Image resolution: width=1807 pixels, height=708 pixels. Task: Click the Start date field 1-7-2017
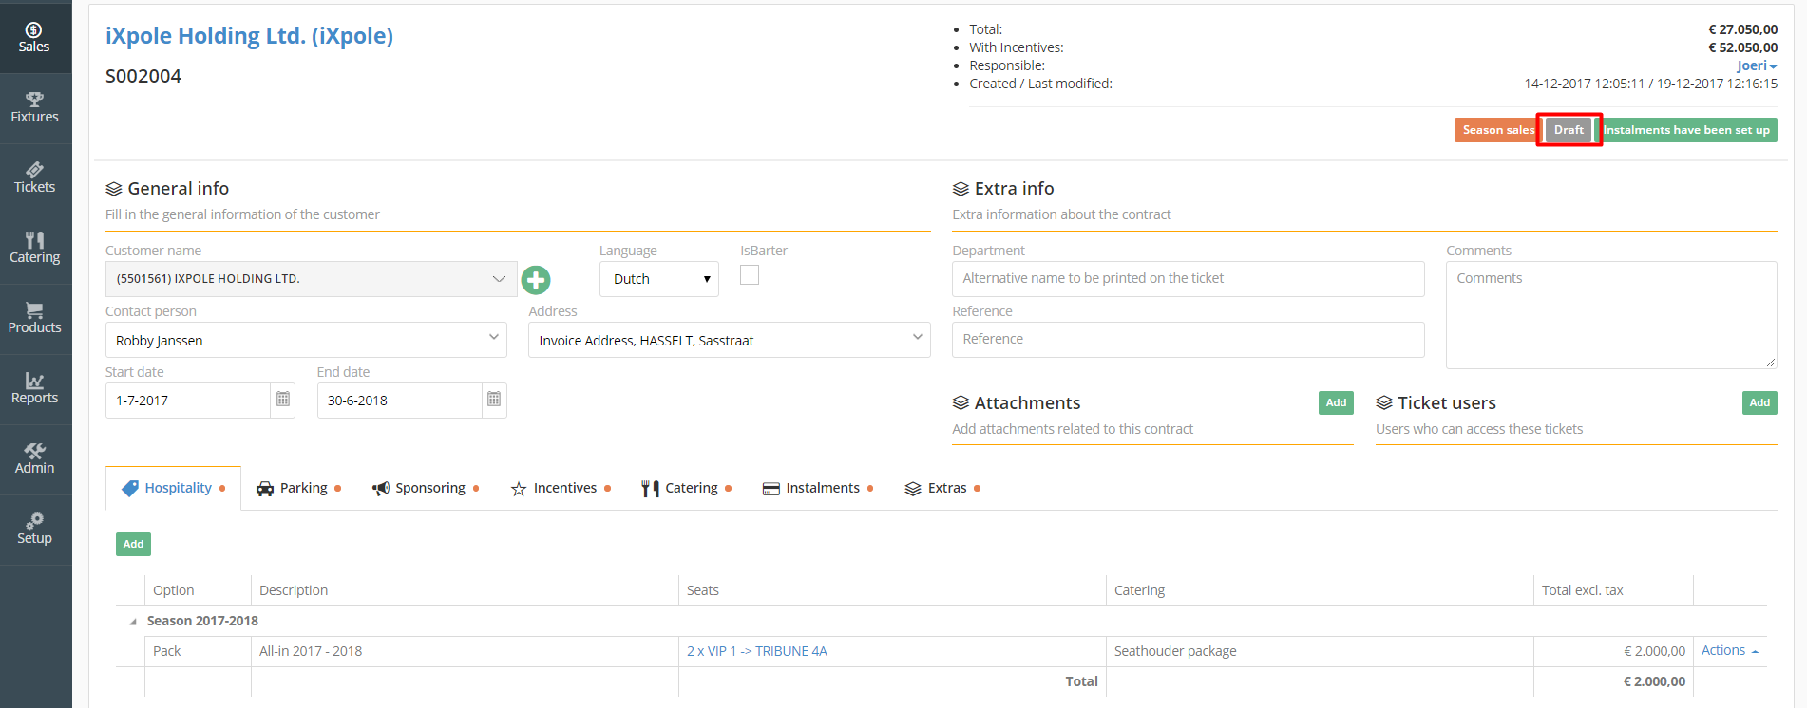[187, 401]
